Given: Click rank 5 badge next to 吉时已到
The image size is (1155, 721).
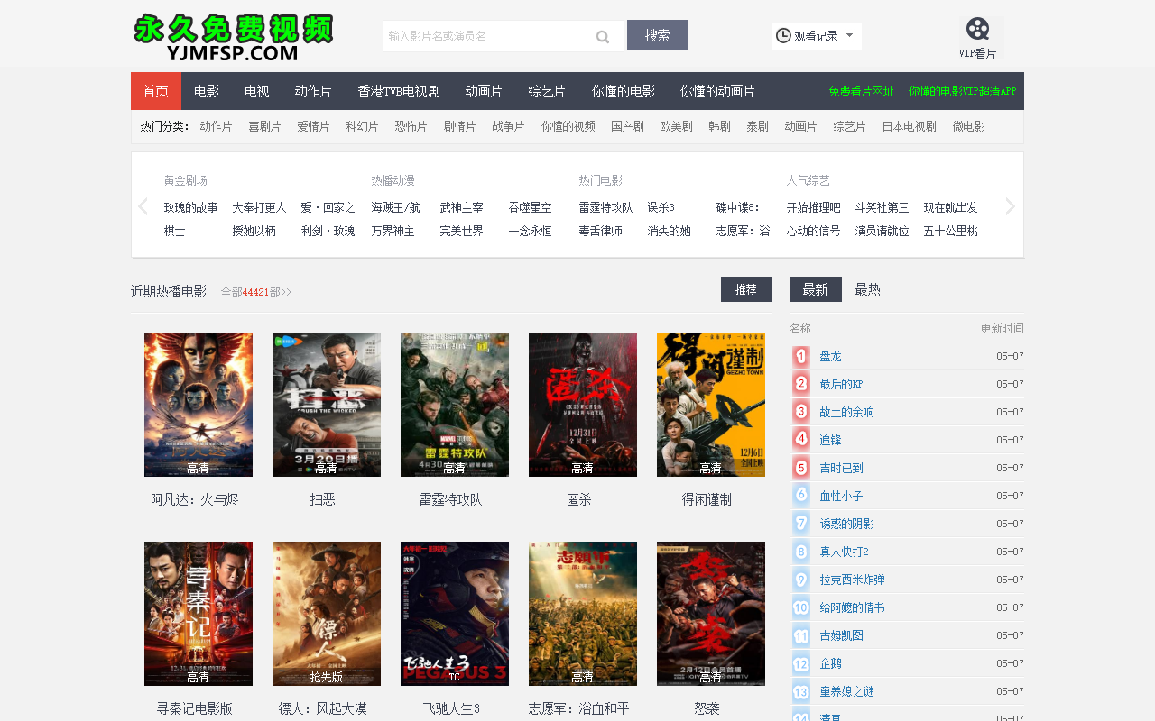Looking at the screenshot, I should pos(801,469).
